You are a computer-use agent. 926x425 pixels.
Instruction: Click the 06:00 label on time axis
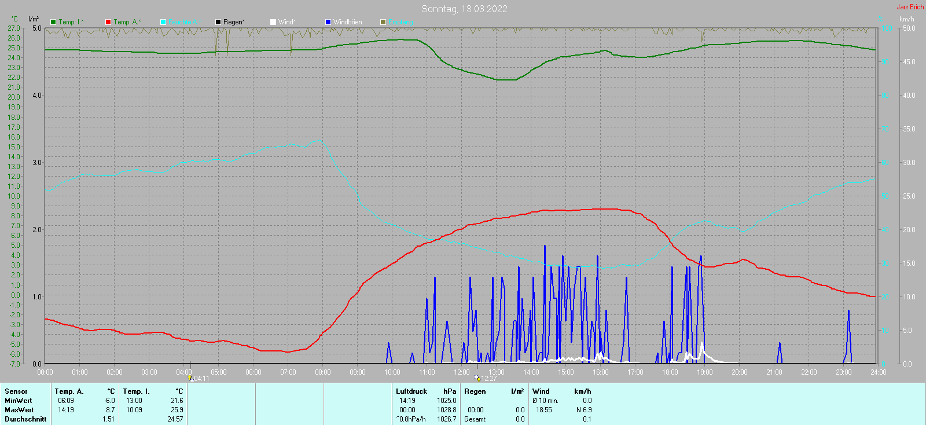coord(253,372)
